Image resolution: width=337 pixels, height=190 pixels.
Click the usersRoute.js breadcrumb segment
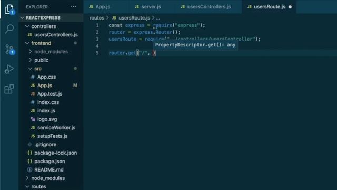[x=134, y=18]
